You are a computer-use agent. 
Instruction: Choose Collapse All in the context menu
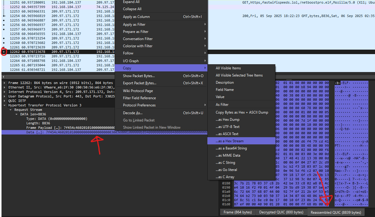point(161,9)
